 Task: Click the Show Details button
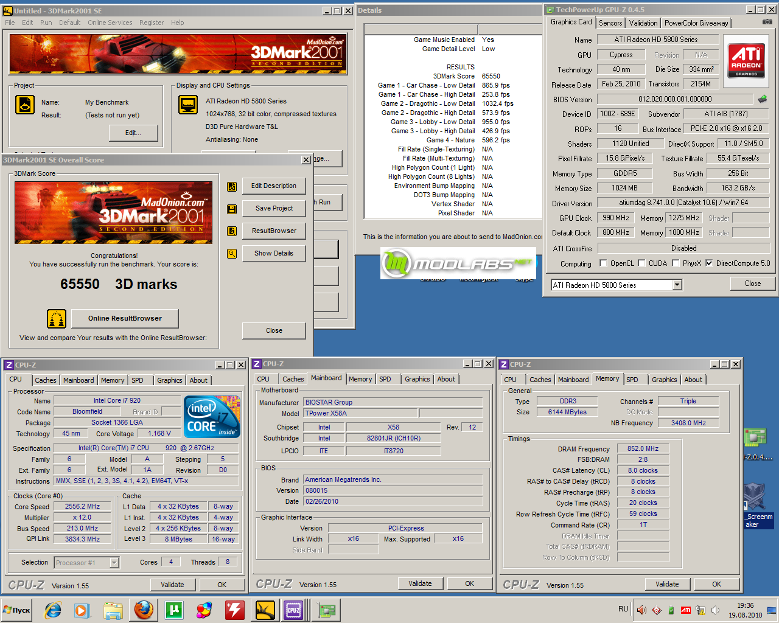[274, 254]
